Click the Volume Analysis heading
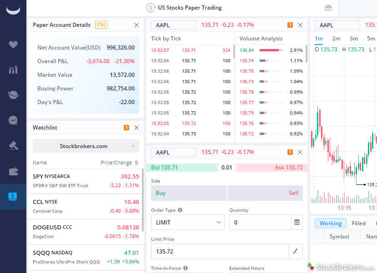The width and height of the screenshot is (377, 273). coord(261,39)
